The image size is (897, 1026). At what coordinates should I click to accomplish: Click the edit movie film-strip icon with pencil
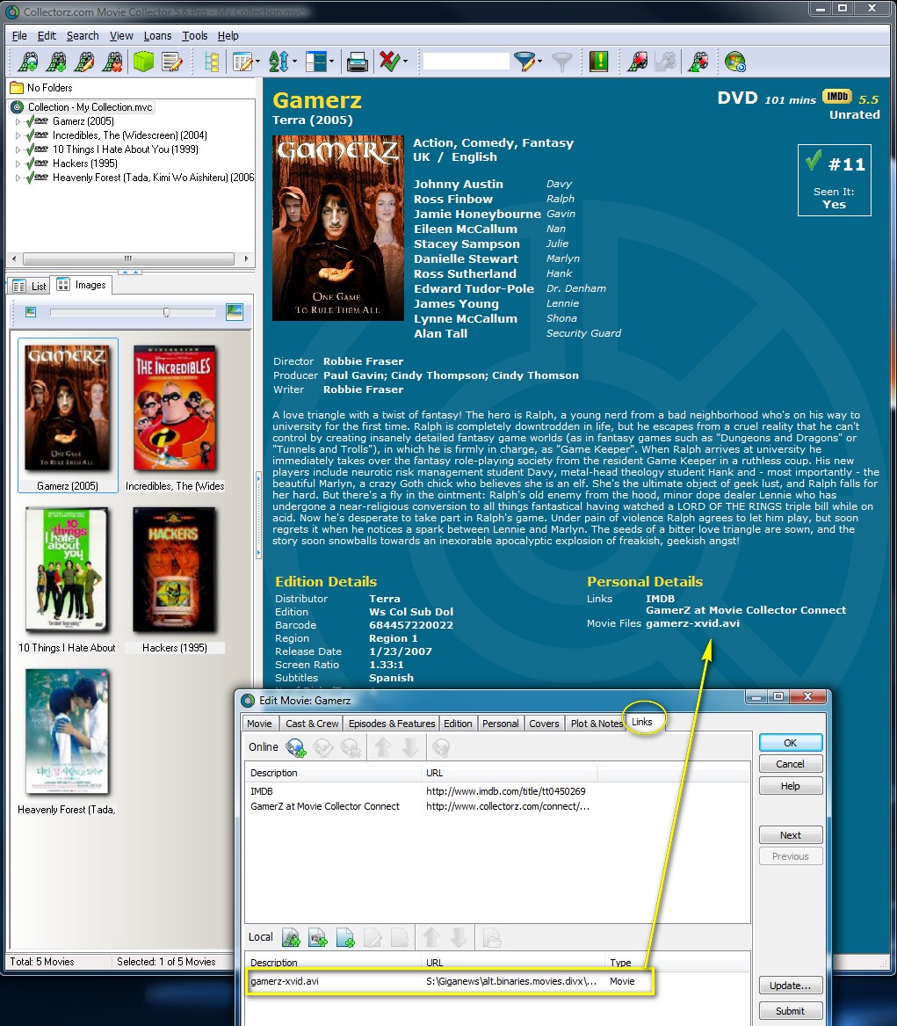(84, 62)
